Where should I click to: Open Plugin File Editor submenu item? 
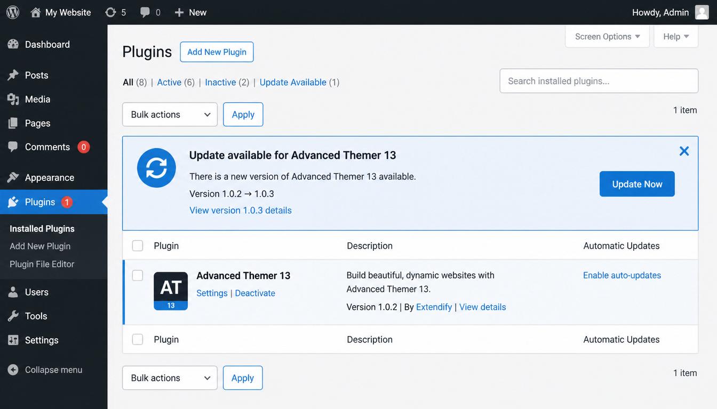click(x=42, y=264)
